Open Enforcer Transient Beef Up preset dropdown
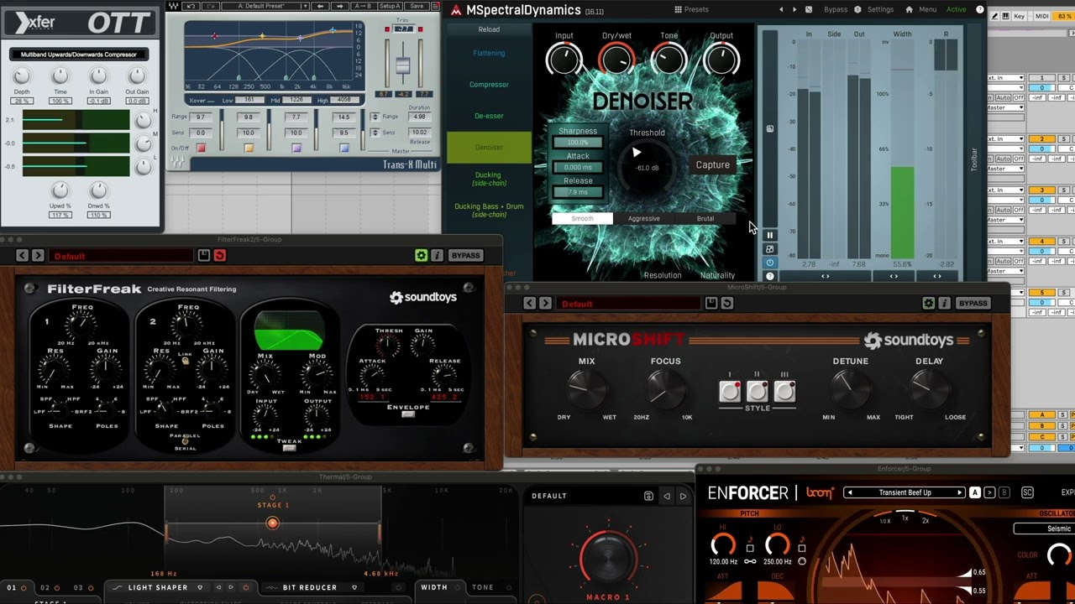Image resolution: width=1075 pixels, height=604 pixels. [905, 492]
